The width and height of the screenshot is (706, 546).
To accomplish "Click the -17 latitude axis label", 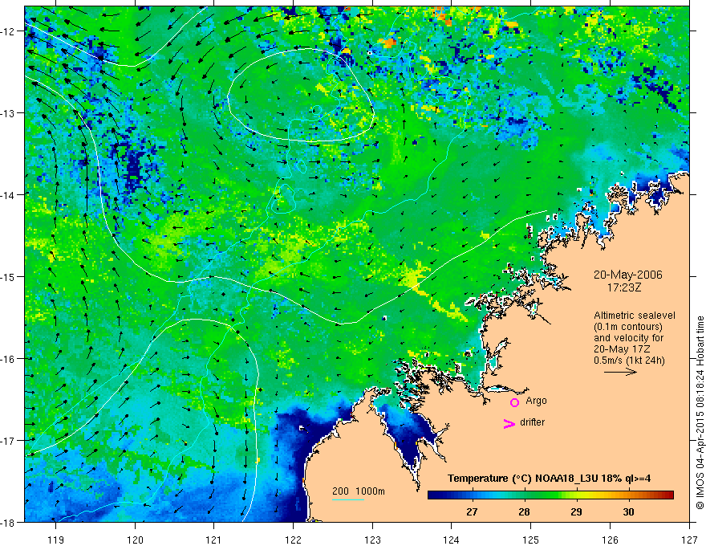I will (x=8, y=441).
